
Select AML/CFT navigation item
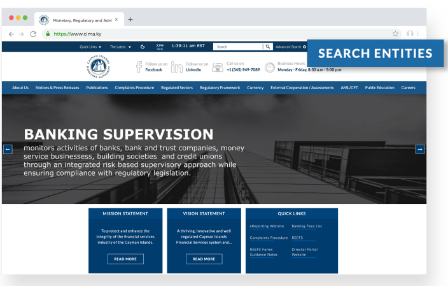pos(349,87)
